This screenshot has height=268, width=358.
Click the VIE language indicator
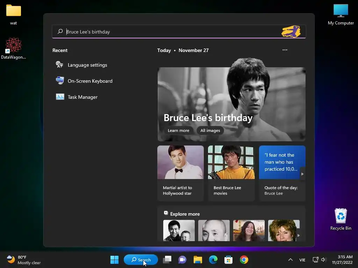(x=302, y=260)
